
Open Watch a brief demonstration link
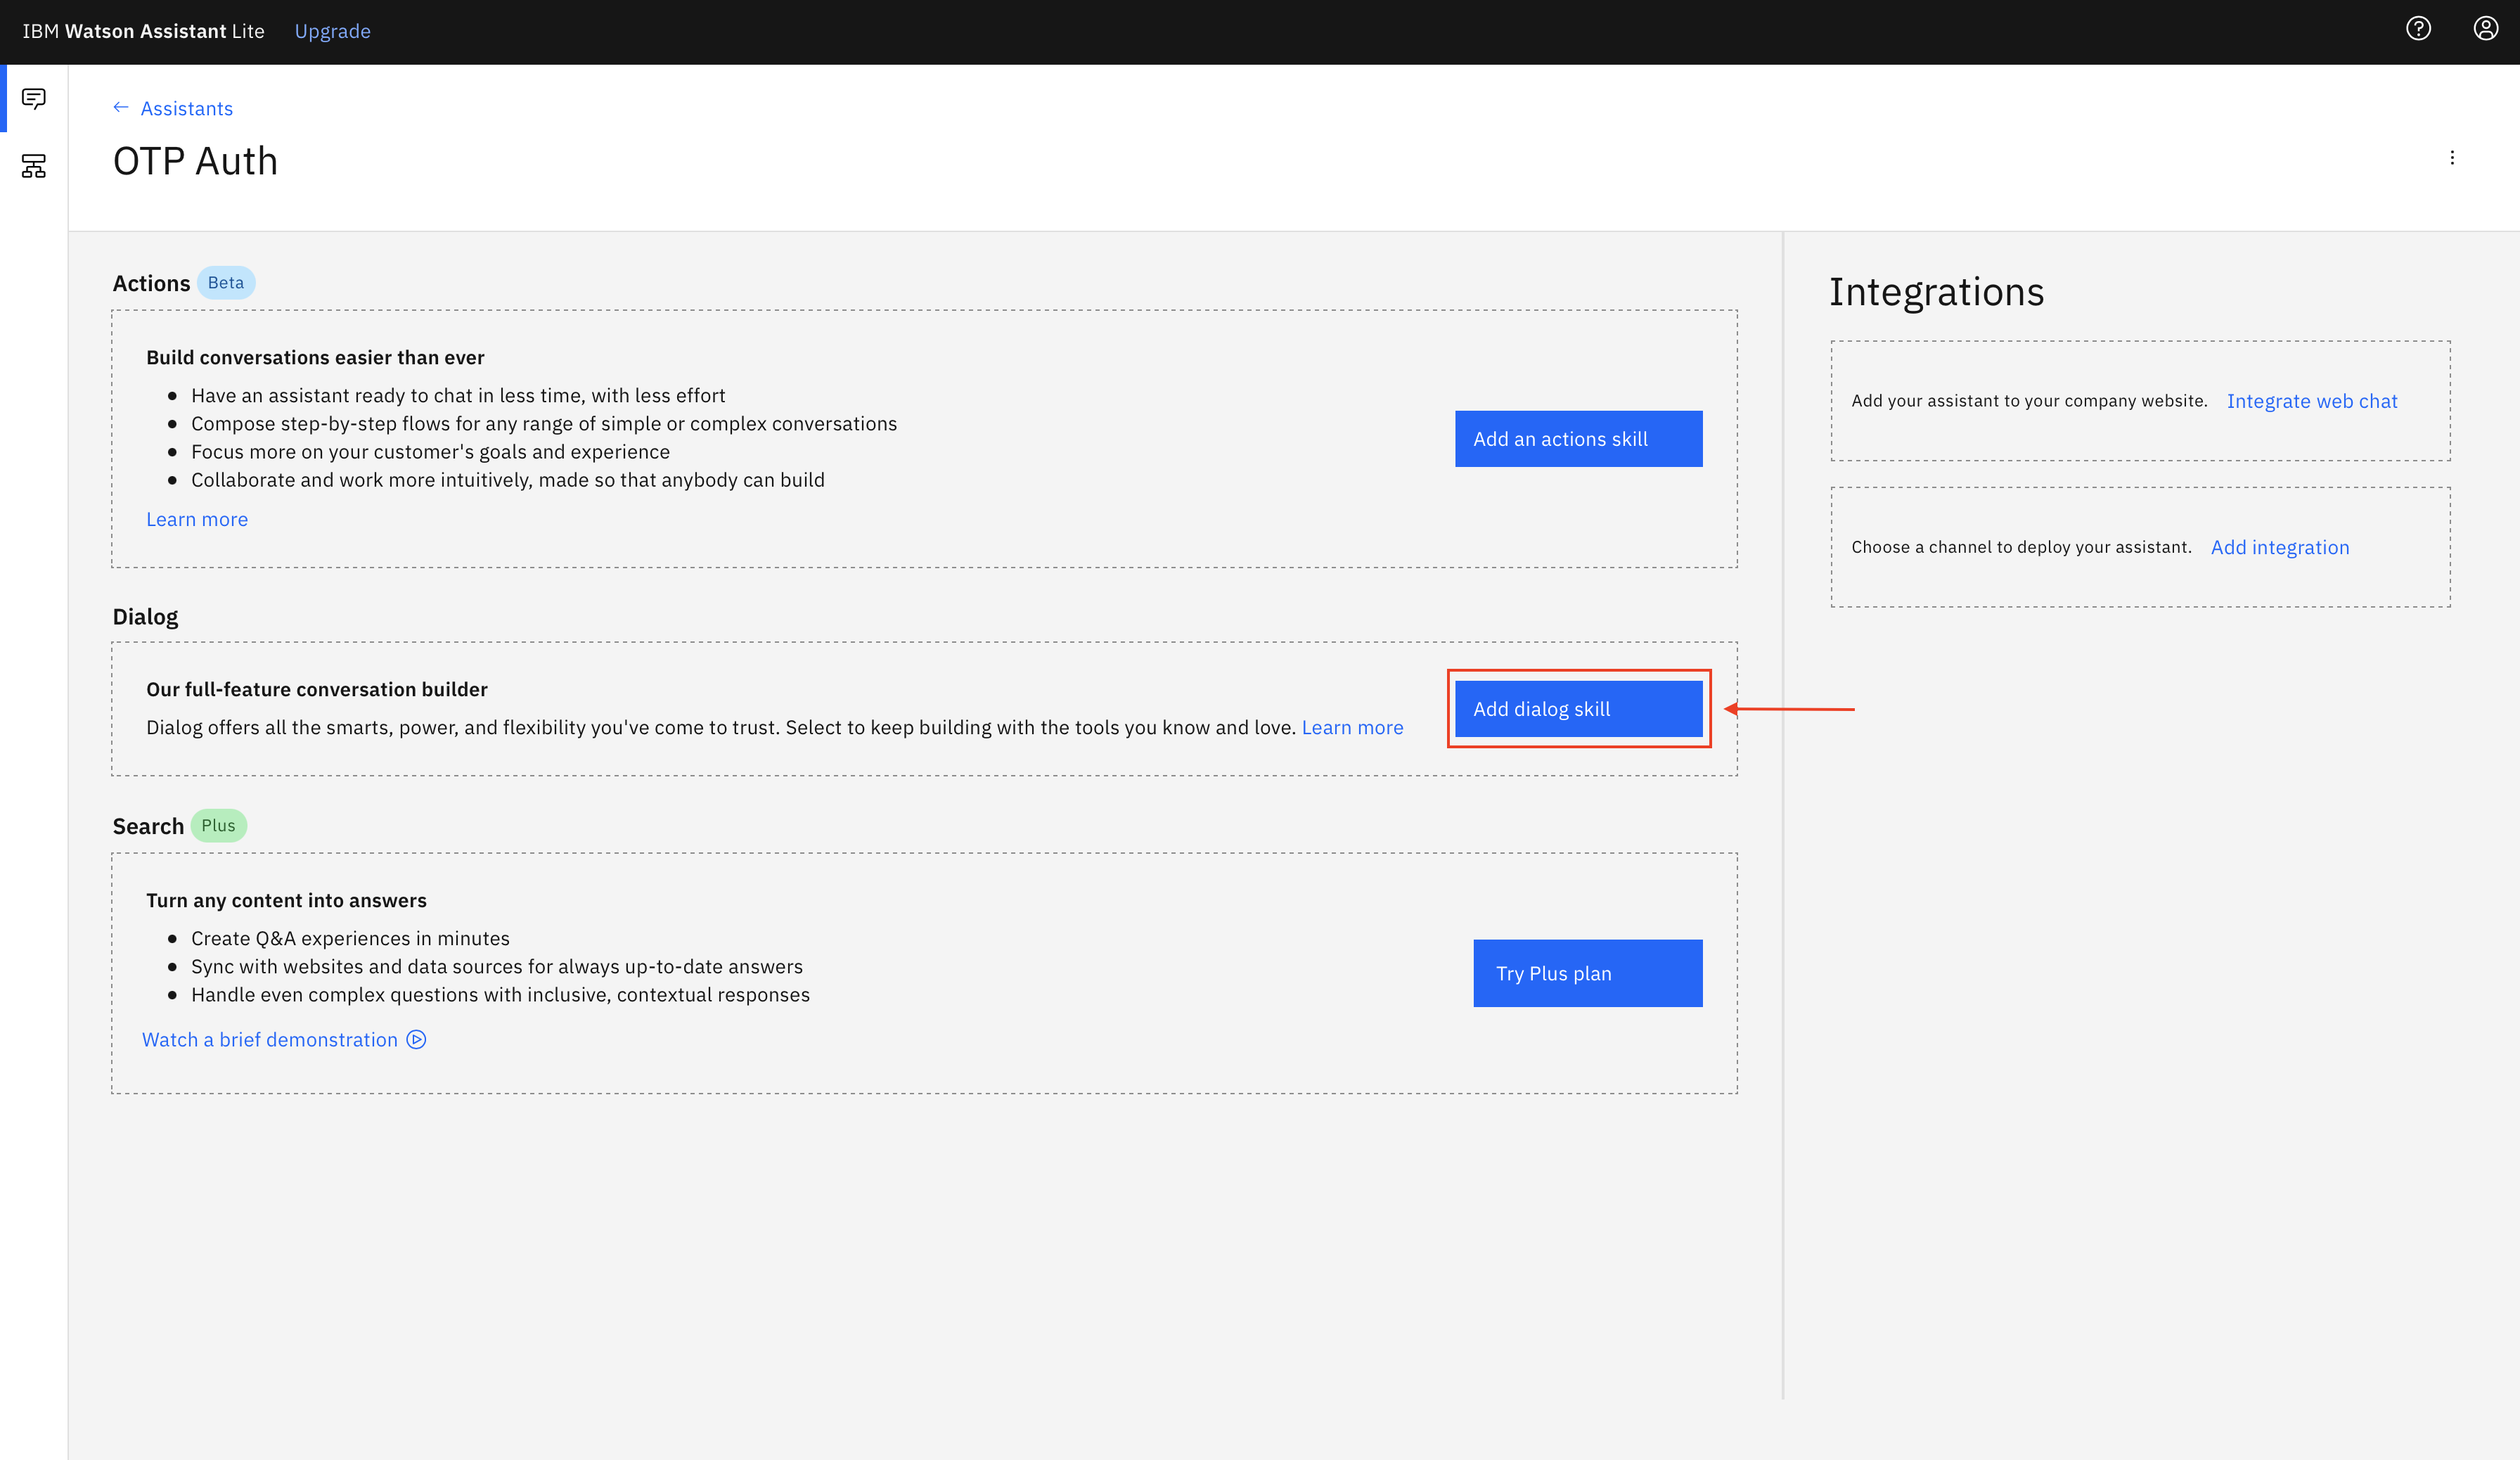(x=270, y=1040)
